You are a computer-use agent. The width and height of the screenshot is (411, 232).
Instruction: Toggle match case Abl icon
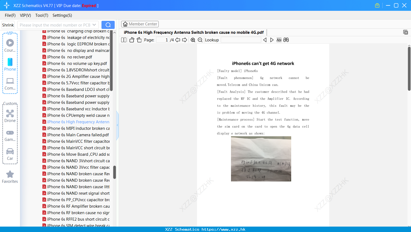[279, 40]
